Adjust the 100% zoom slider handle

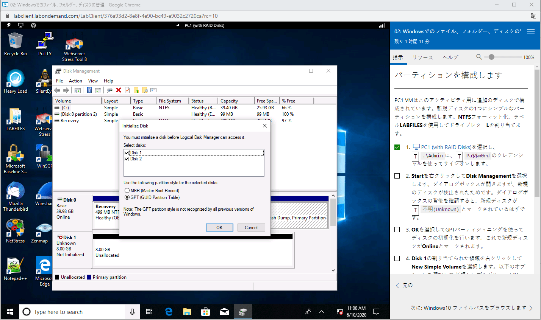[491, 57]
